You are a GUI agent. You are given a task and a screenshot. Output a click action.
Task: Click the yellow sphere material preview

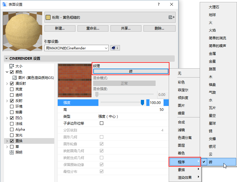click(22, 32)
